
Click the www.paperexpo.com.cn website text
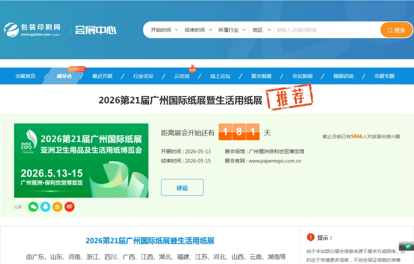[x=275, y=161]
